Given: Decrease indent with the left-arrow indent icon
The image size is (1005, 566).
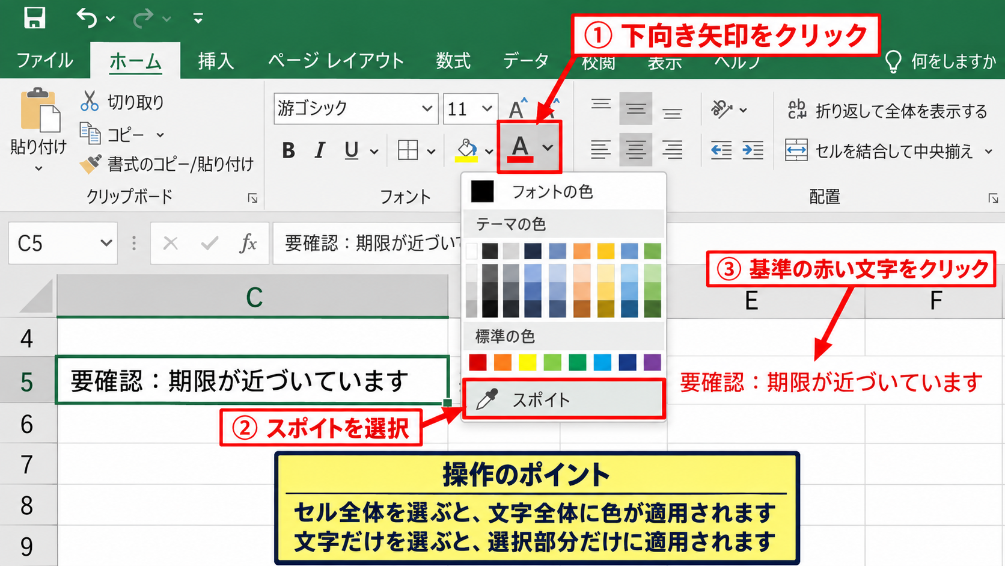Looking at the screenshot, I should click(x=721, y=150).
